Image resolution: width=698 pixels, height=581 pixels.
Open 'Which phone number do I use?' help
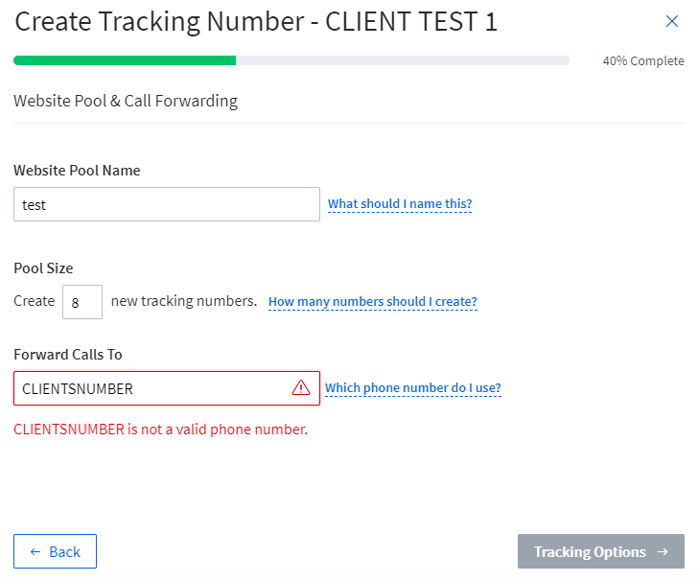click(413, 388)
